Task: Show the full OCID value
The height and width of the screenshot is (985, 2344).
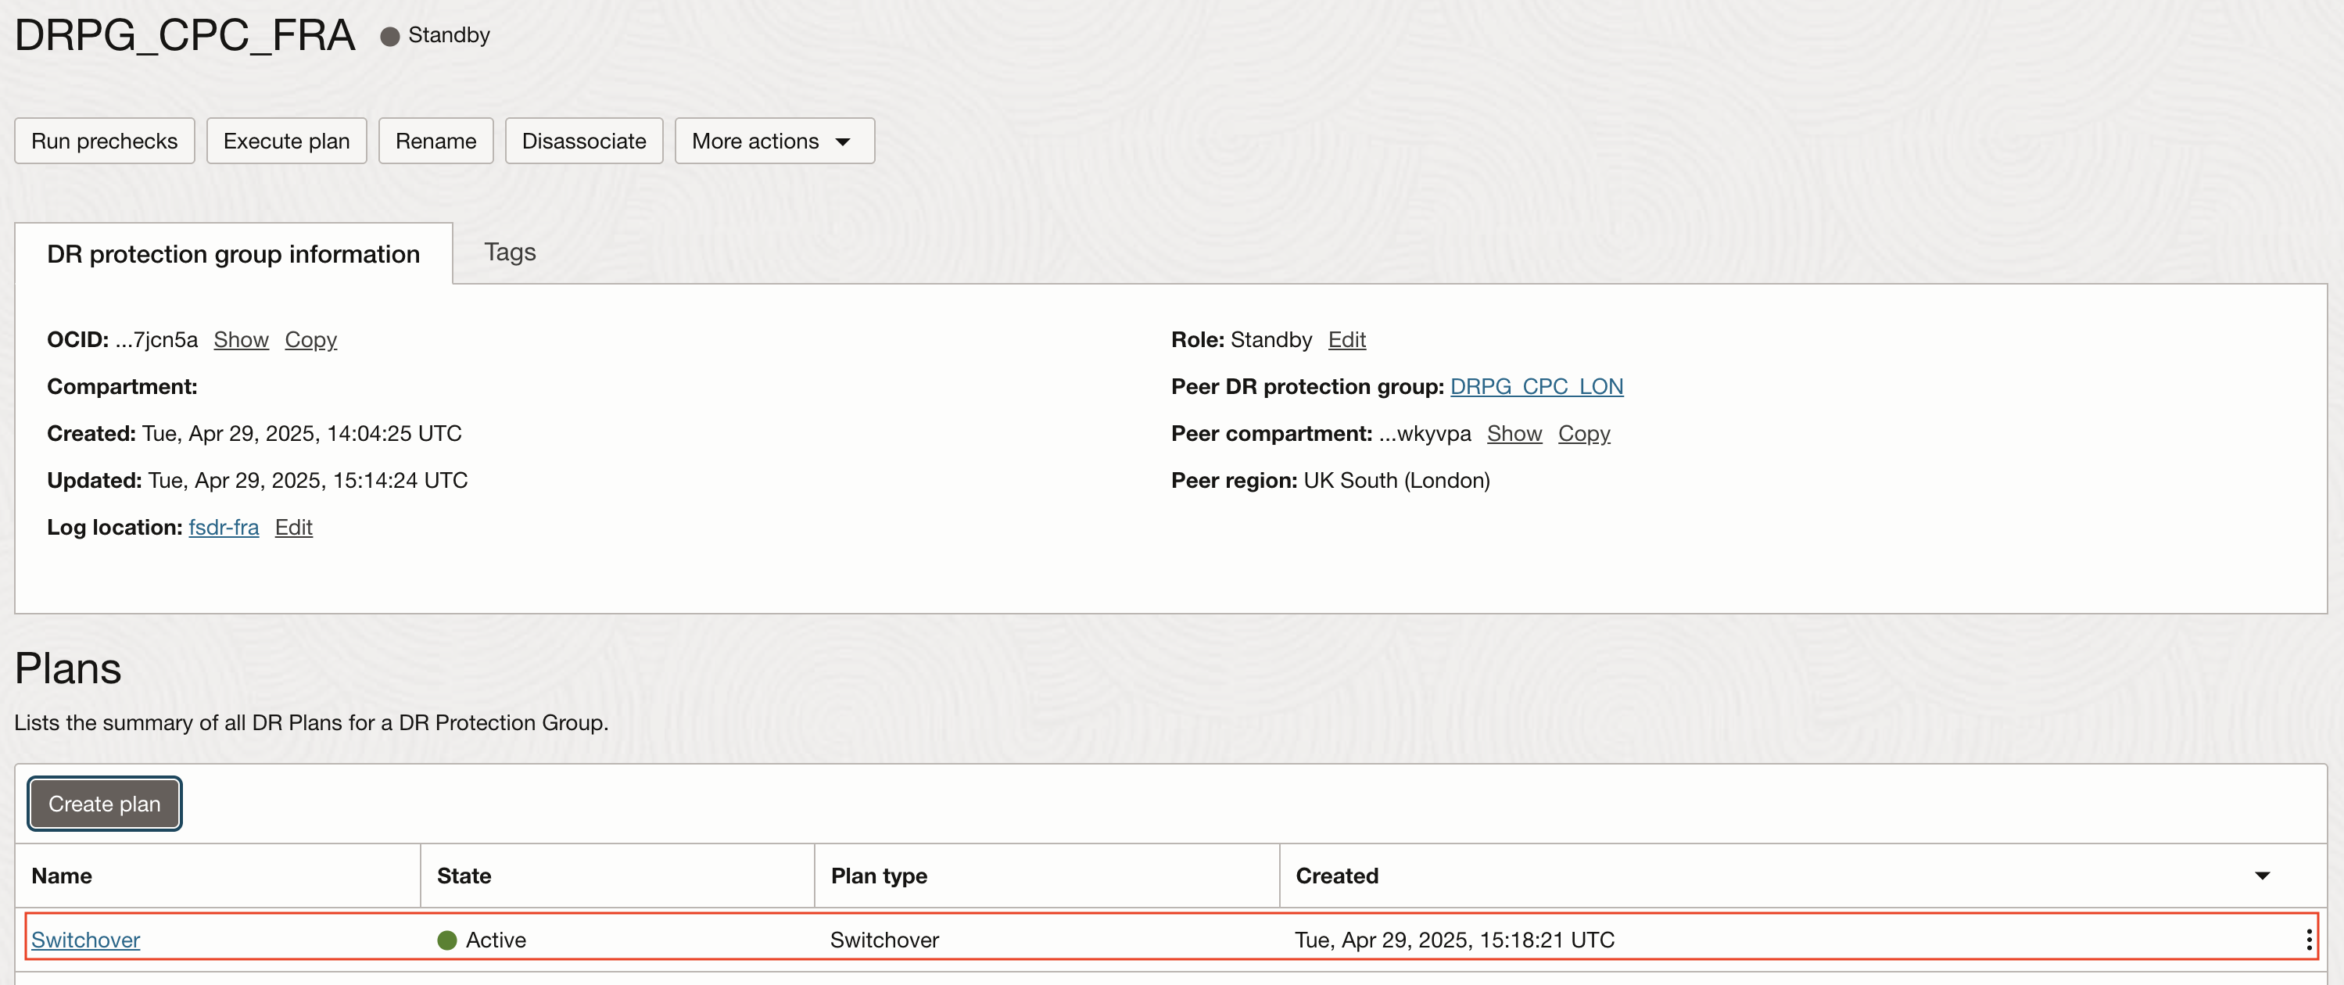Action: pyautogui.click(x=241, y=339)
